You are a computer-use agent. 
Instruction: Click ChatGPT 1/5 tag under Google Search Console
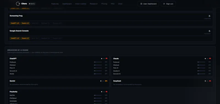pos(15,38)
